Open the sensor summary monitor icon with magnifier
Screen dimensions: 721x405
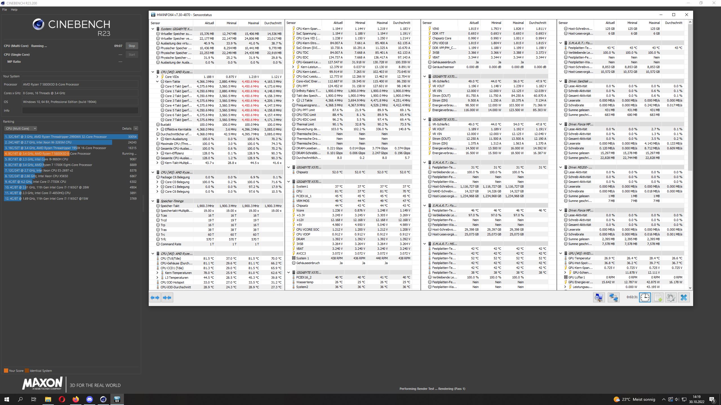pyautogui.click(x=599, y=298)
